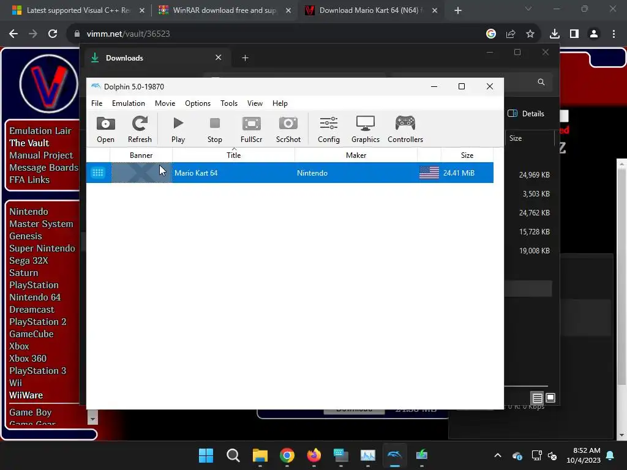Image resolution: width=627 pixels, height=470 pixels.
Task: Switch Explorer to details list view
Action: (x=538, y=398)
